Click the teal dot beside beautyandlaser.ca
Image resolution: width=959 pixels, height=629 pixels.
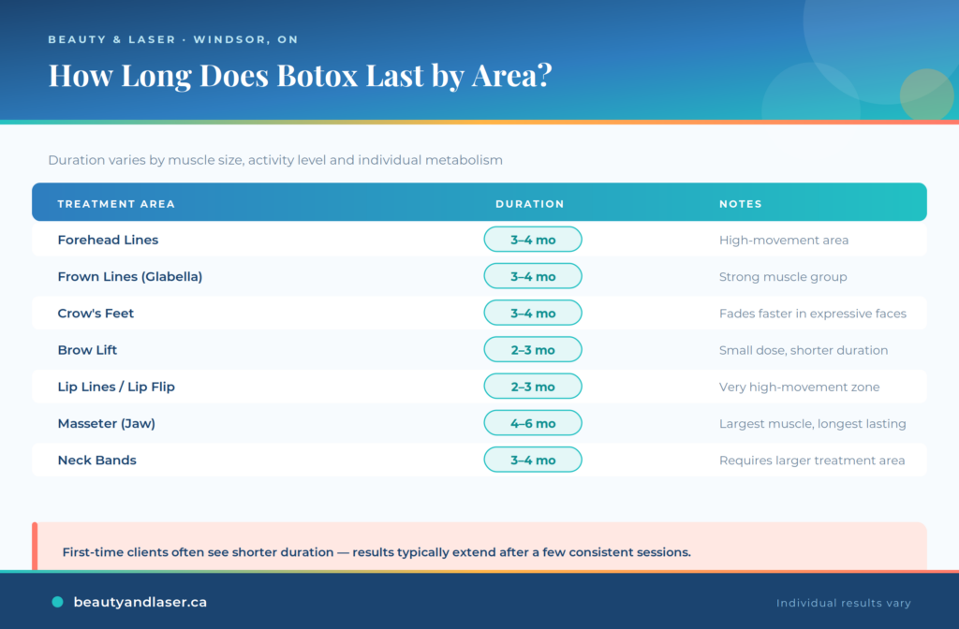click(57, 602)
